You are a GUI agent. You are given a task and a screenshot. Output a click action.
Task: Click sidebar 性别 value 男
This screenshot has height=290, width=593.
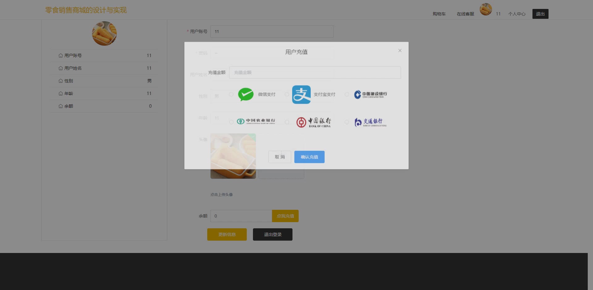[149, 81]
